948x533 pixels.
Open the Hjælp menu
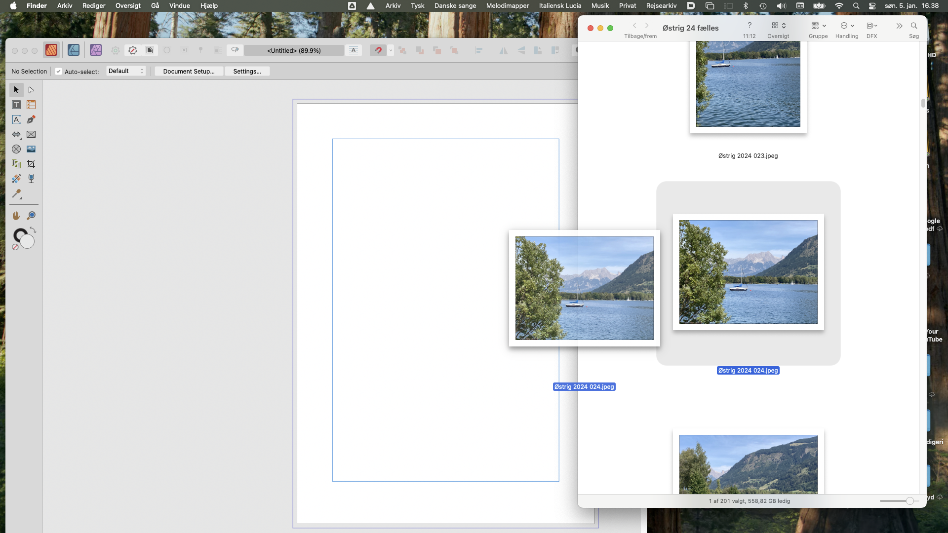point(209,6)
